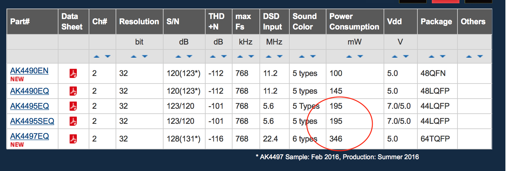Sort max Fs column ascending with up arrow
511x171 pixels.
coord(240,56)
